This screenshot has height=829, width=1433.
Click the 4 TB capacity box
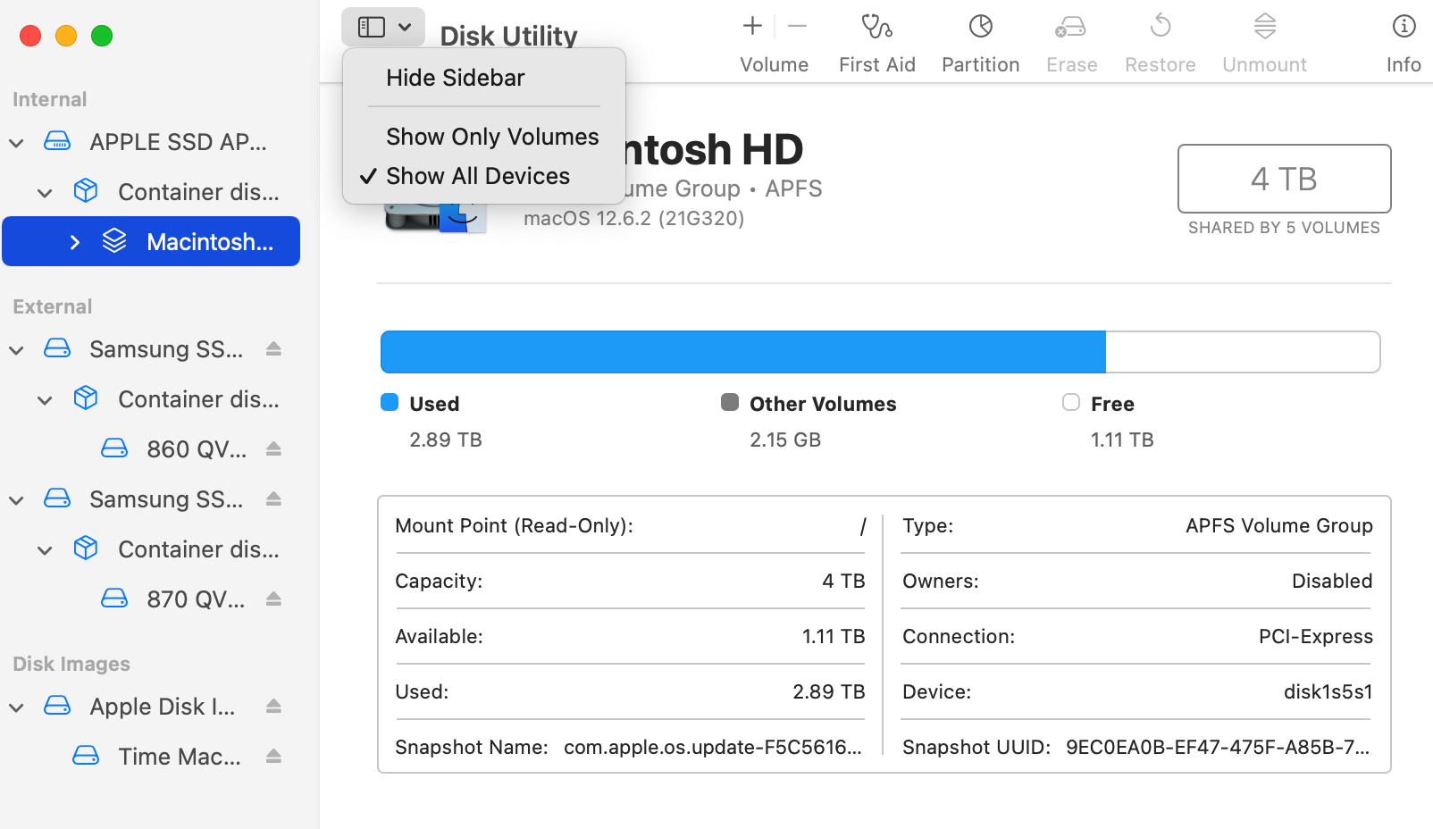[1284, 179]
